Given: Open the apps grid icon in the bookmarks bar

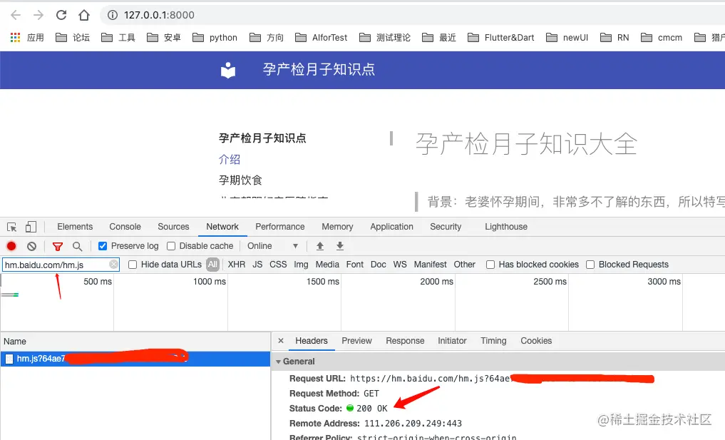Looking at the screenshot, I should click(15, 38).
